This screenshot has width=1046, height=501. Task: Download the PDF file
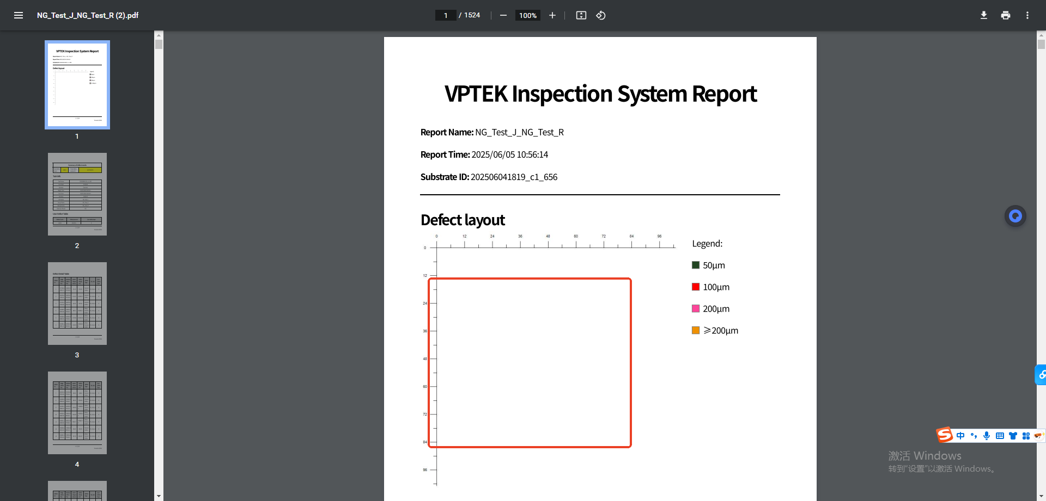[x=984, y=15]
